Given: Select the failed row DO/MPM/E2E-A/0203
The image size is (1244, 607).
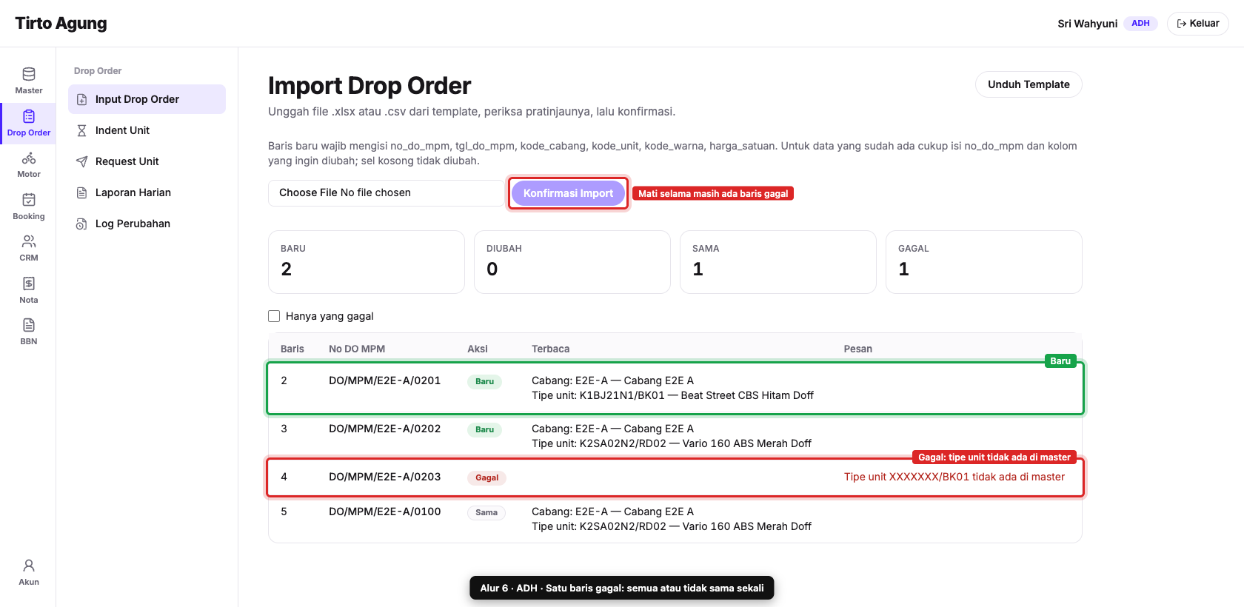Looking at the screenshot, I should [675, 477].
